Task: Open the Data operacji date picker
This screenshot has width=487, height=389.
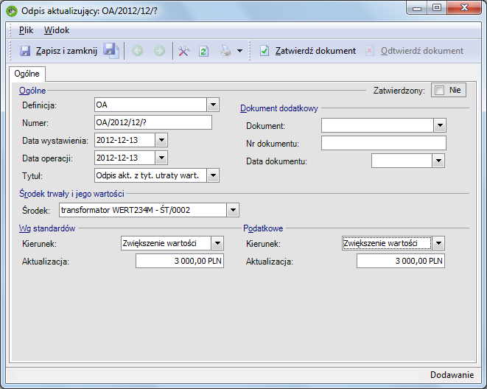Action: 161,158
